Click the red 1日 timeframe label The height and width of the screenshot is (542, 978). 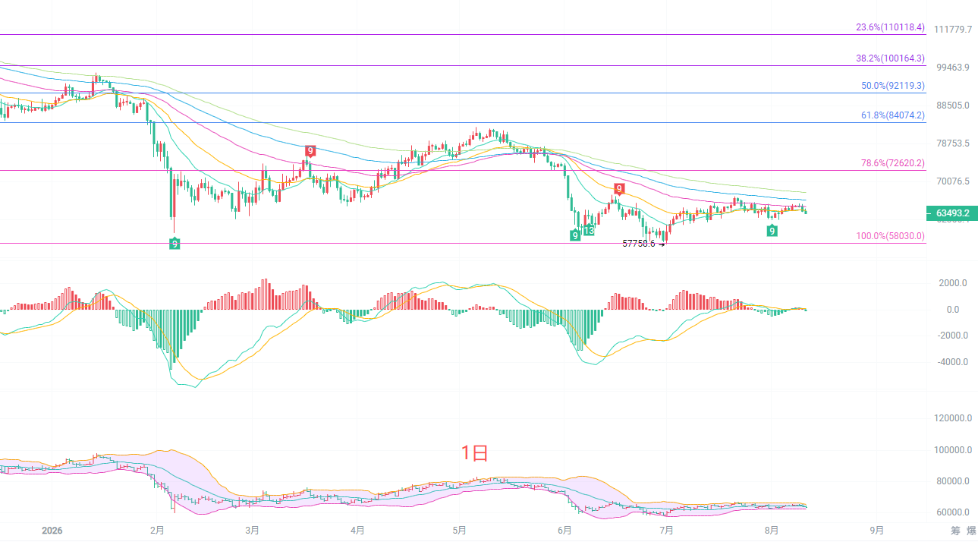pos(475,453)
